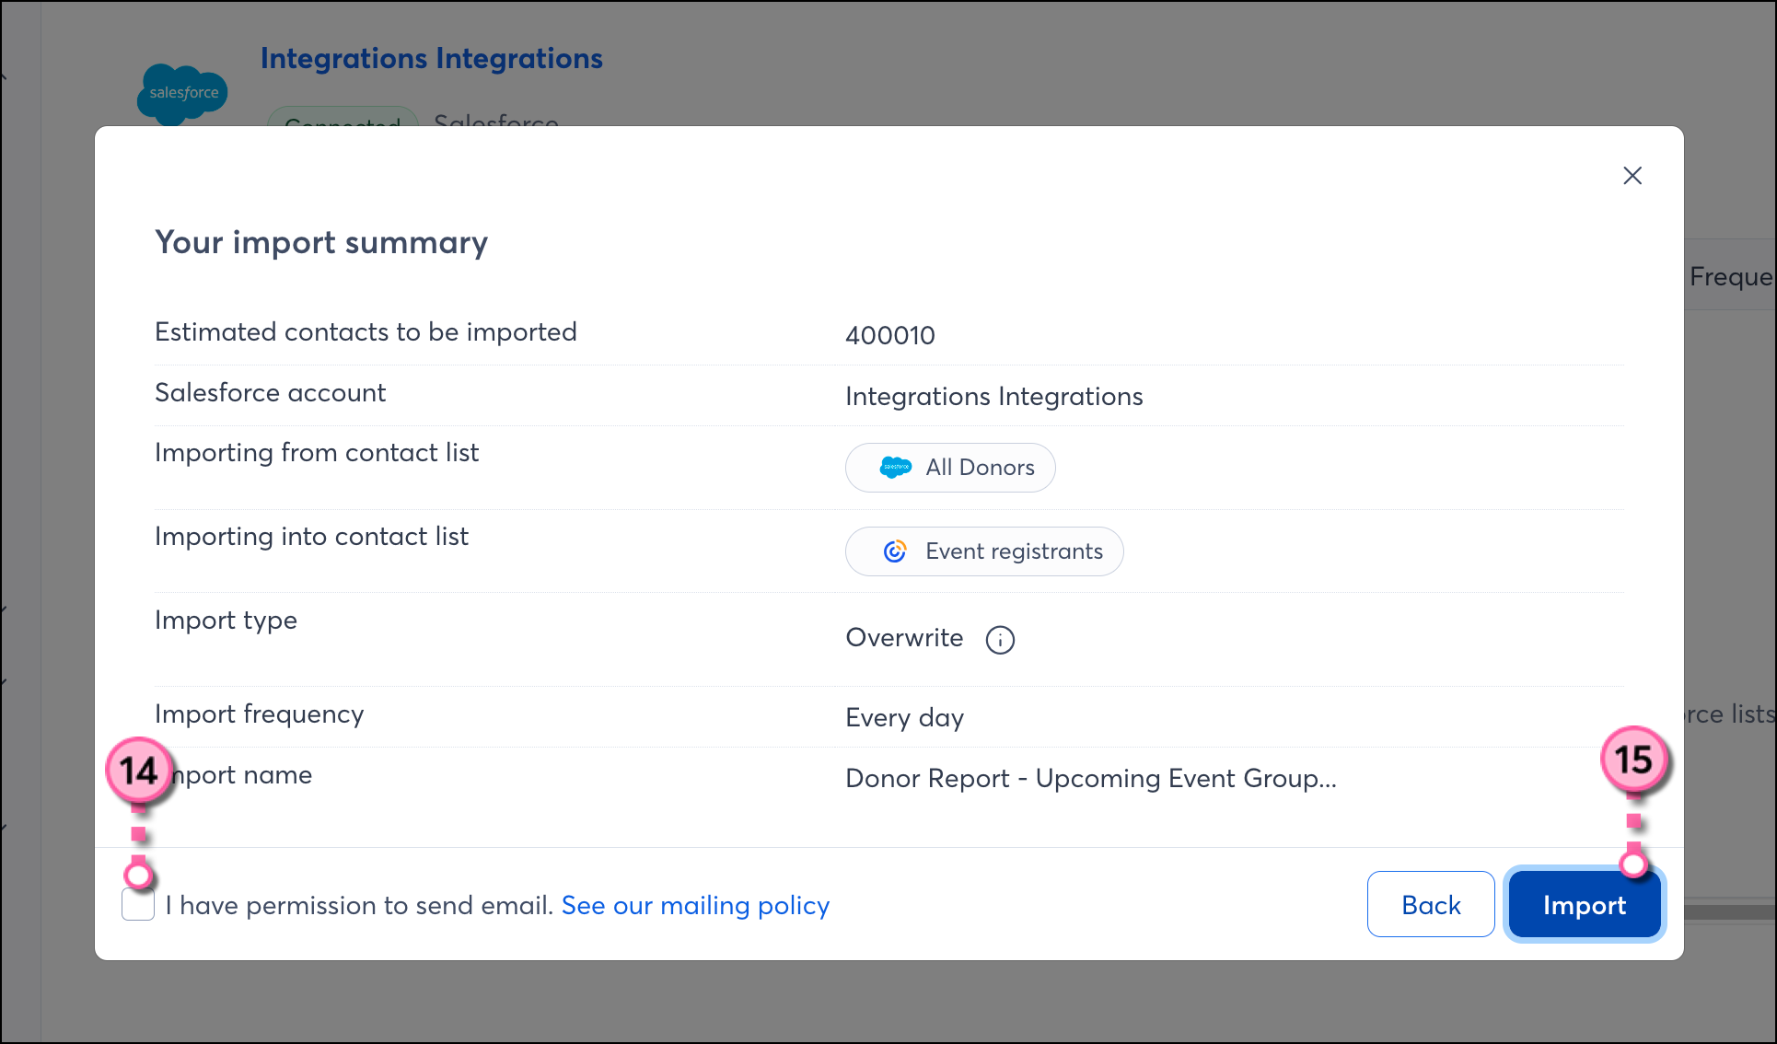Click the 400010 estimated contacts value
The width and height of the screenshot is (1777, 1044).
(889, 335)
